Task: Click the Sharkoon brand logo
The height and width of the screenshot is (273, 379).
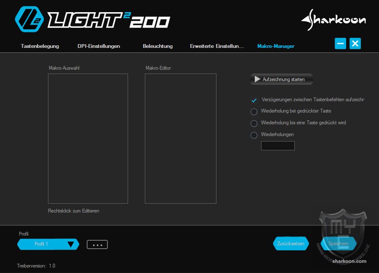Action: [x=334, y=20]
